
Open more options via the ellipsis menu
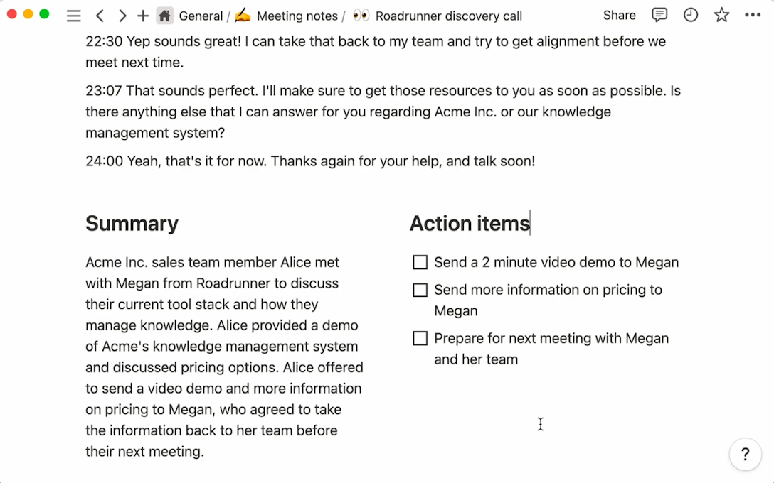click(x=753, y=16)
